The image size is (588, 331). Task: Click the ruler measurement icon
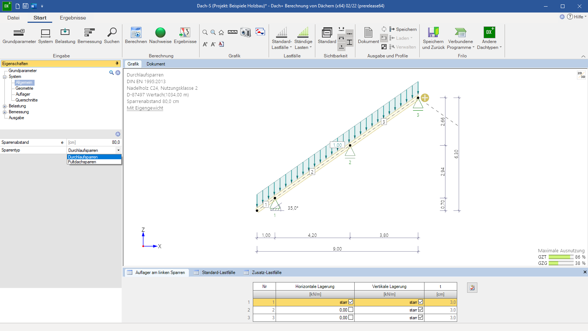(x=233, y=32)
